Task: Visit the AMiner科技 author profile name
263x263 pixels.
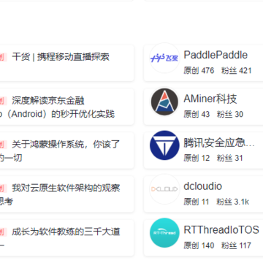Action: (x=210, y=99)
